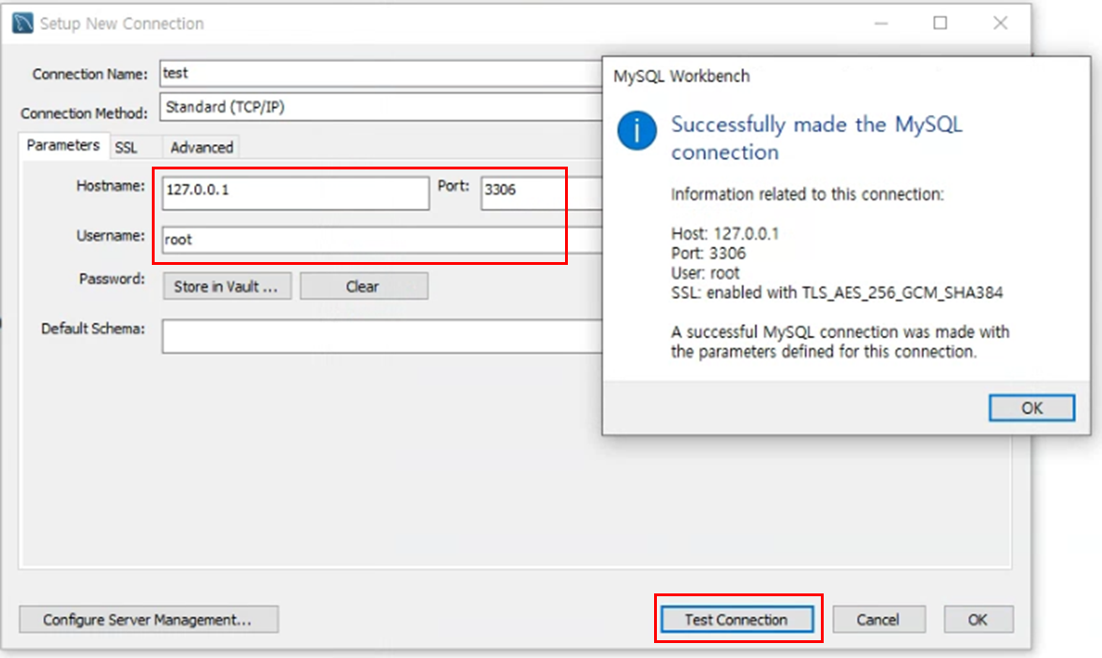Click the 'Successfully made the MySQL connection' heading
The height and width of the screenshot is (658, 1102).
tap(816, 139)
